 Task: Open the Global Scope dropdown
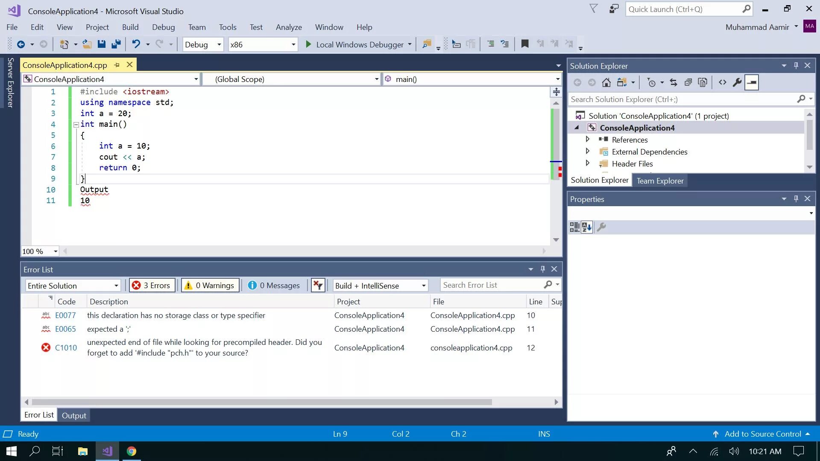[x=292, y=79]
